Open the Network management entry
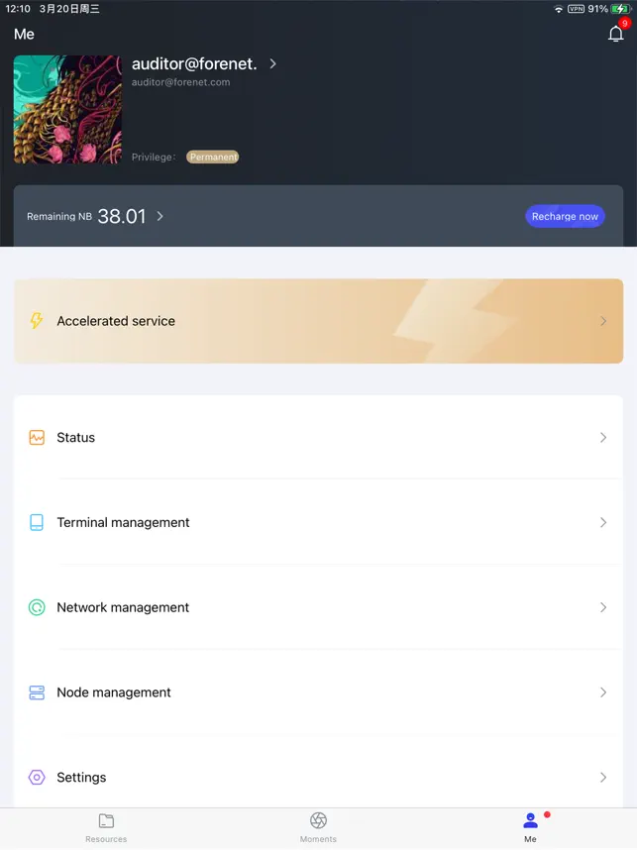This screenshot has width=637, height=850. click(x=318, y=607)
